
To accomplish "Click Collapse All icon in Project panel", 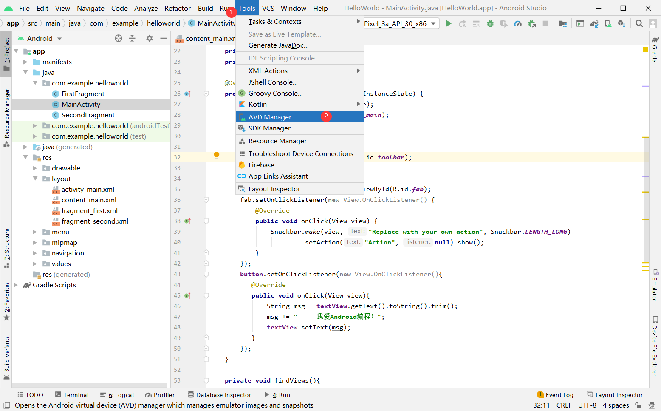I will pyautogui.click(x=132, y=38).
